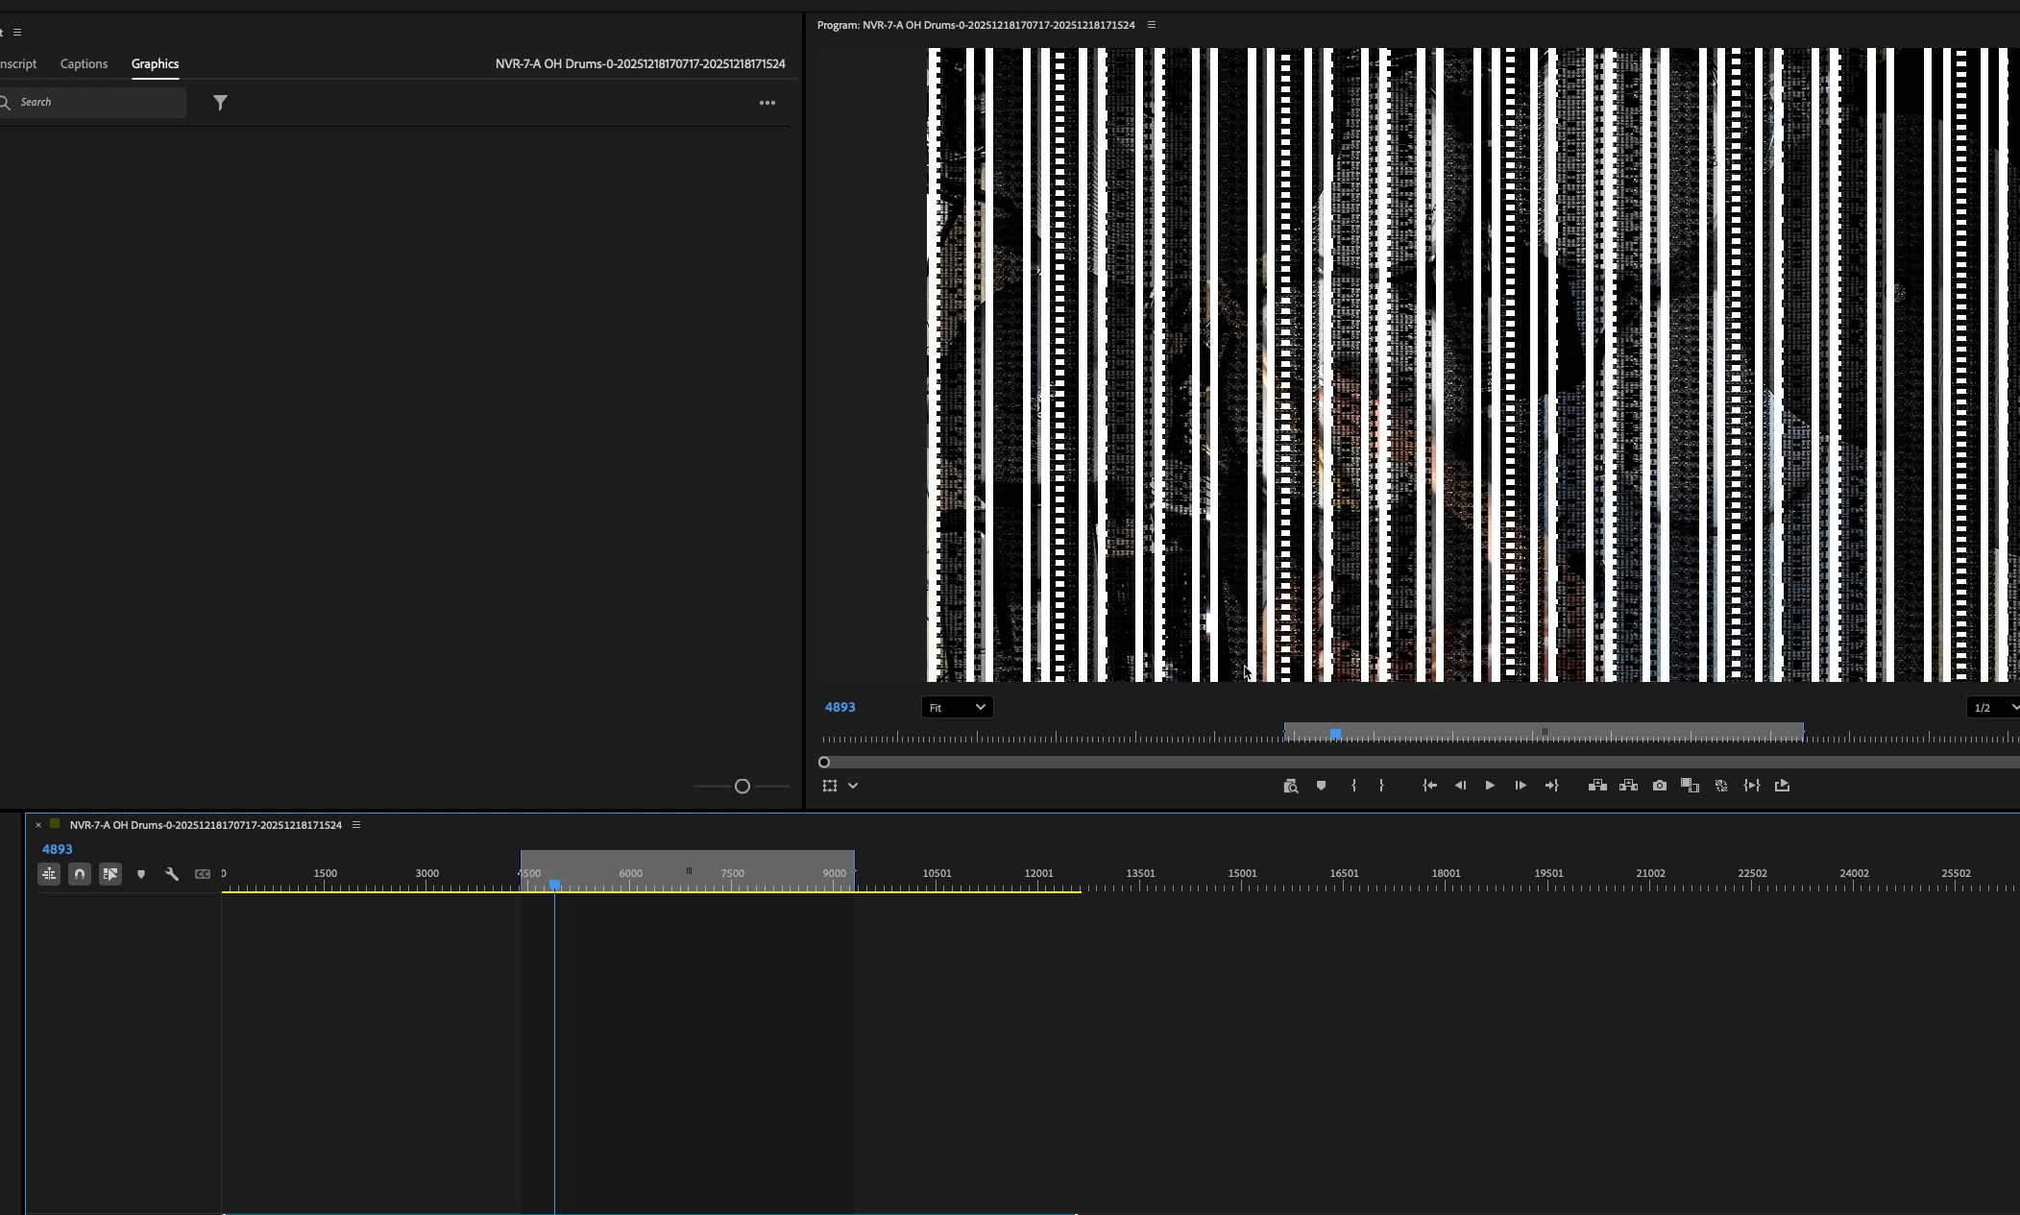Screen dimensions: 2020x1215
Task: Select the Graphics tab
Action: click(x=155, y=63)
